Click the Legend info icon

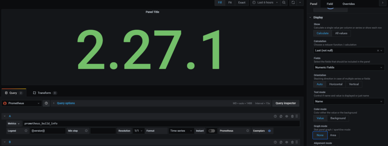[x=26, y=131]
